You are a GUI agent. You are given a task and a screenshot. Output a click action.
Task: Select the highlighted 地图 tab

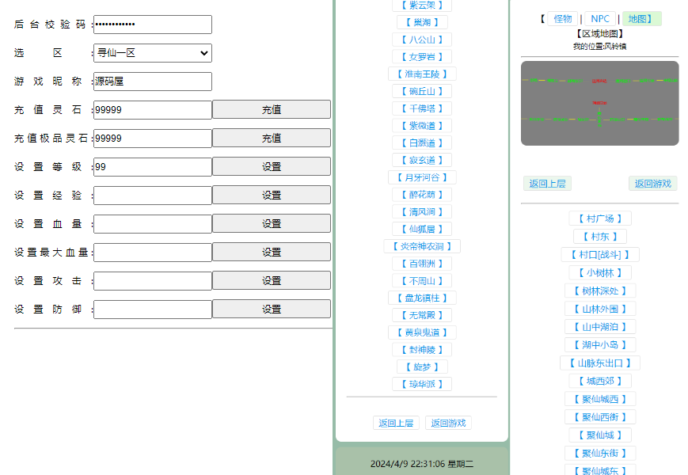(x=641, y=19)
